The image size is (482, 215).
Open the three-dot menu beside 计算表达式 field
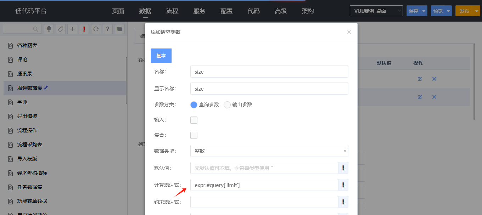click(343, 185)
